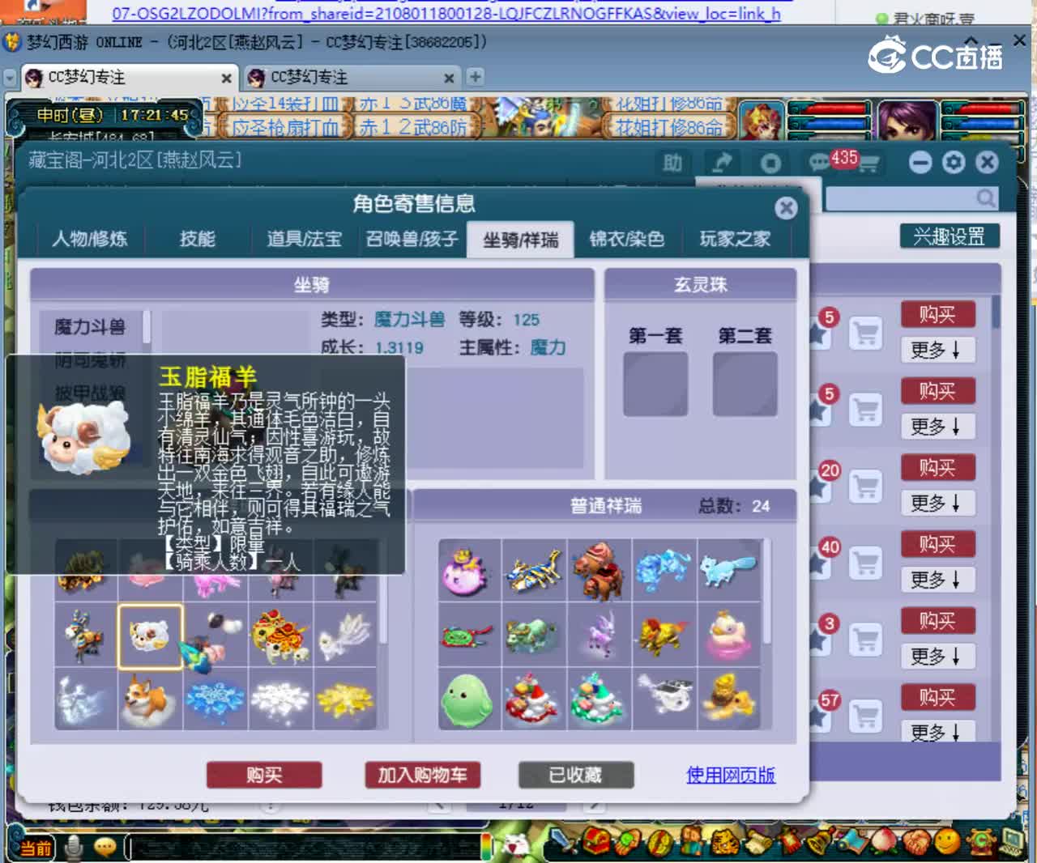Click the 兴趣设置 button

[950, 236]
